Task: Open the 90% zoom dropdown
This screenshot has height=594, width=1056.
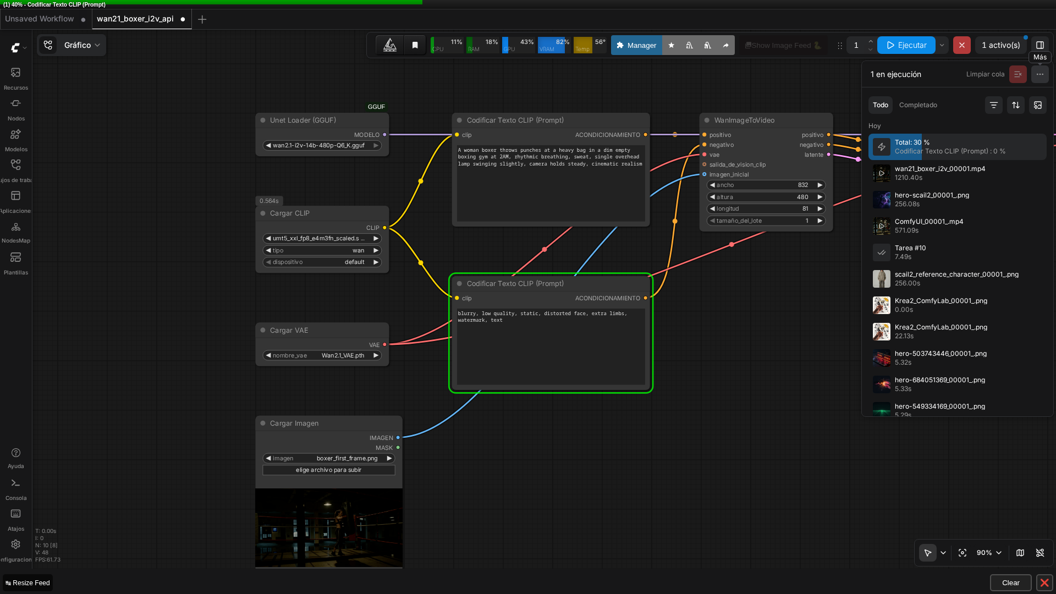Action: pyautogui.click(x=989, y=553)
